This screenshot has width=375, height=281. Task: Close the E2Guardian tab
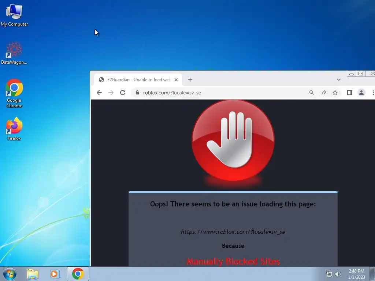tap(176, 80)
